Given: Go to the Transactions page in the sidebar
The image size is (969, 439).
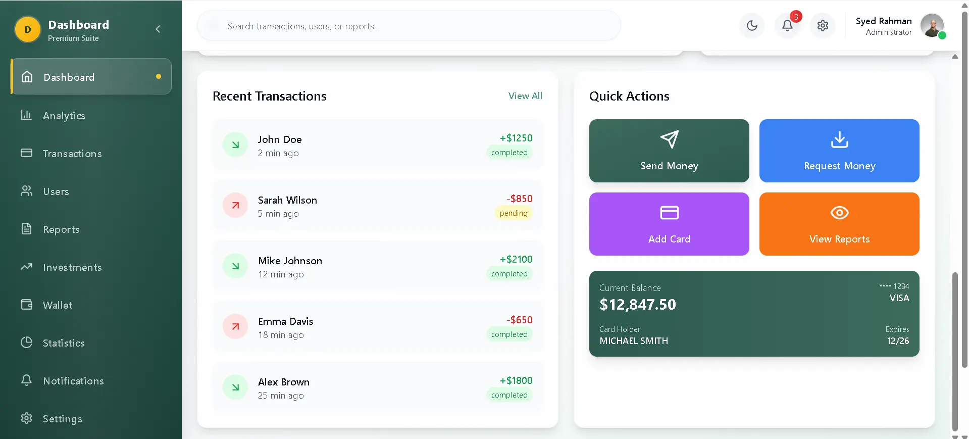Looking at the screenshot, I should [x=72, y=154].
